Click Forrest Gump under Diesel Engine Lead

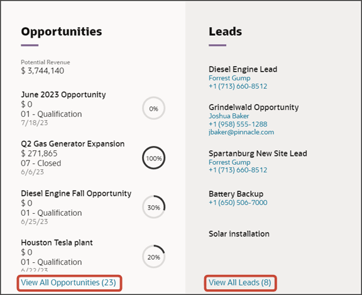pos(229,78)
